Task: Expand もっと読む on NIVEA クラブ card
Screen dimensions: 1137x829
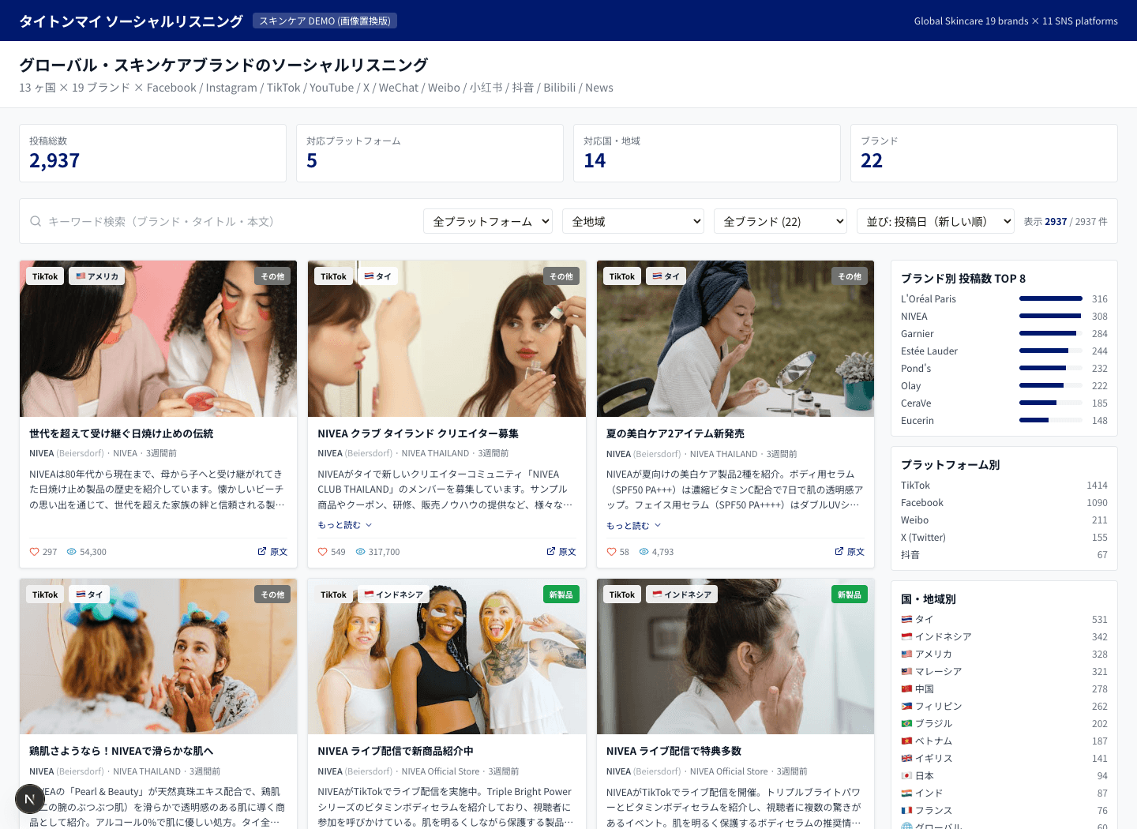Action: (344, 525)
